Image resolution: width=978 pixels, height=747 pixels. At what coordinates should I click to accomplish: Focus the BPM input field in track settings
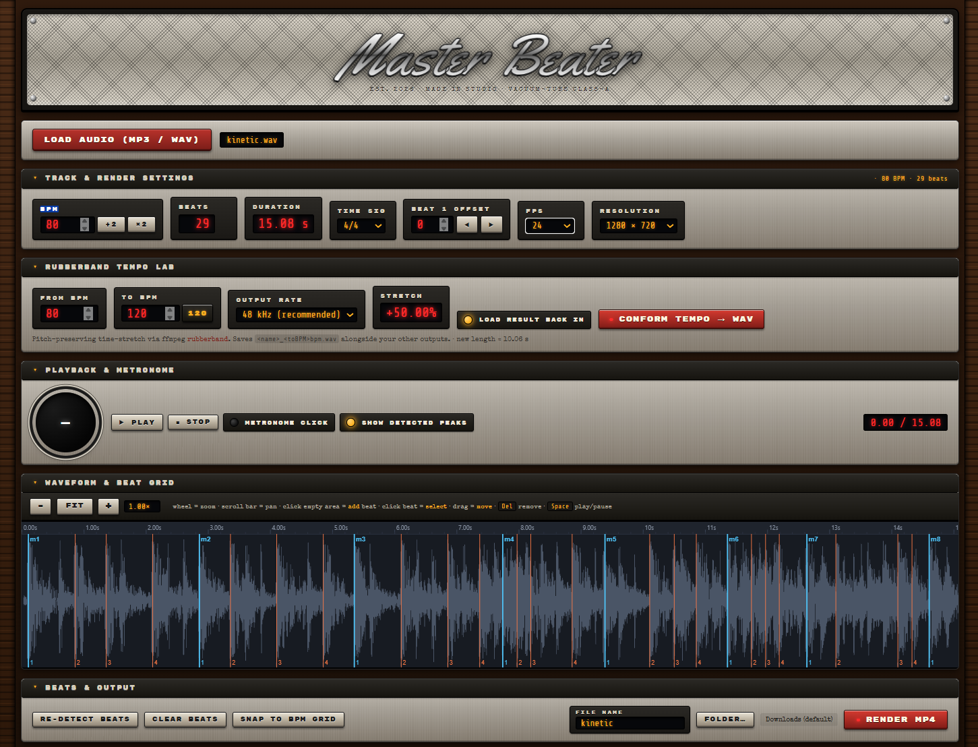point(66,225)
